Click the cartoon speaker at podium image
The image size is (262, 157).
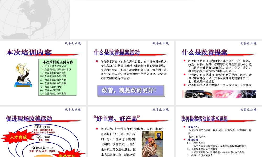(23, 75)
